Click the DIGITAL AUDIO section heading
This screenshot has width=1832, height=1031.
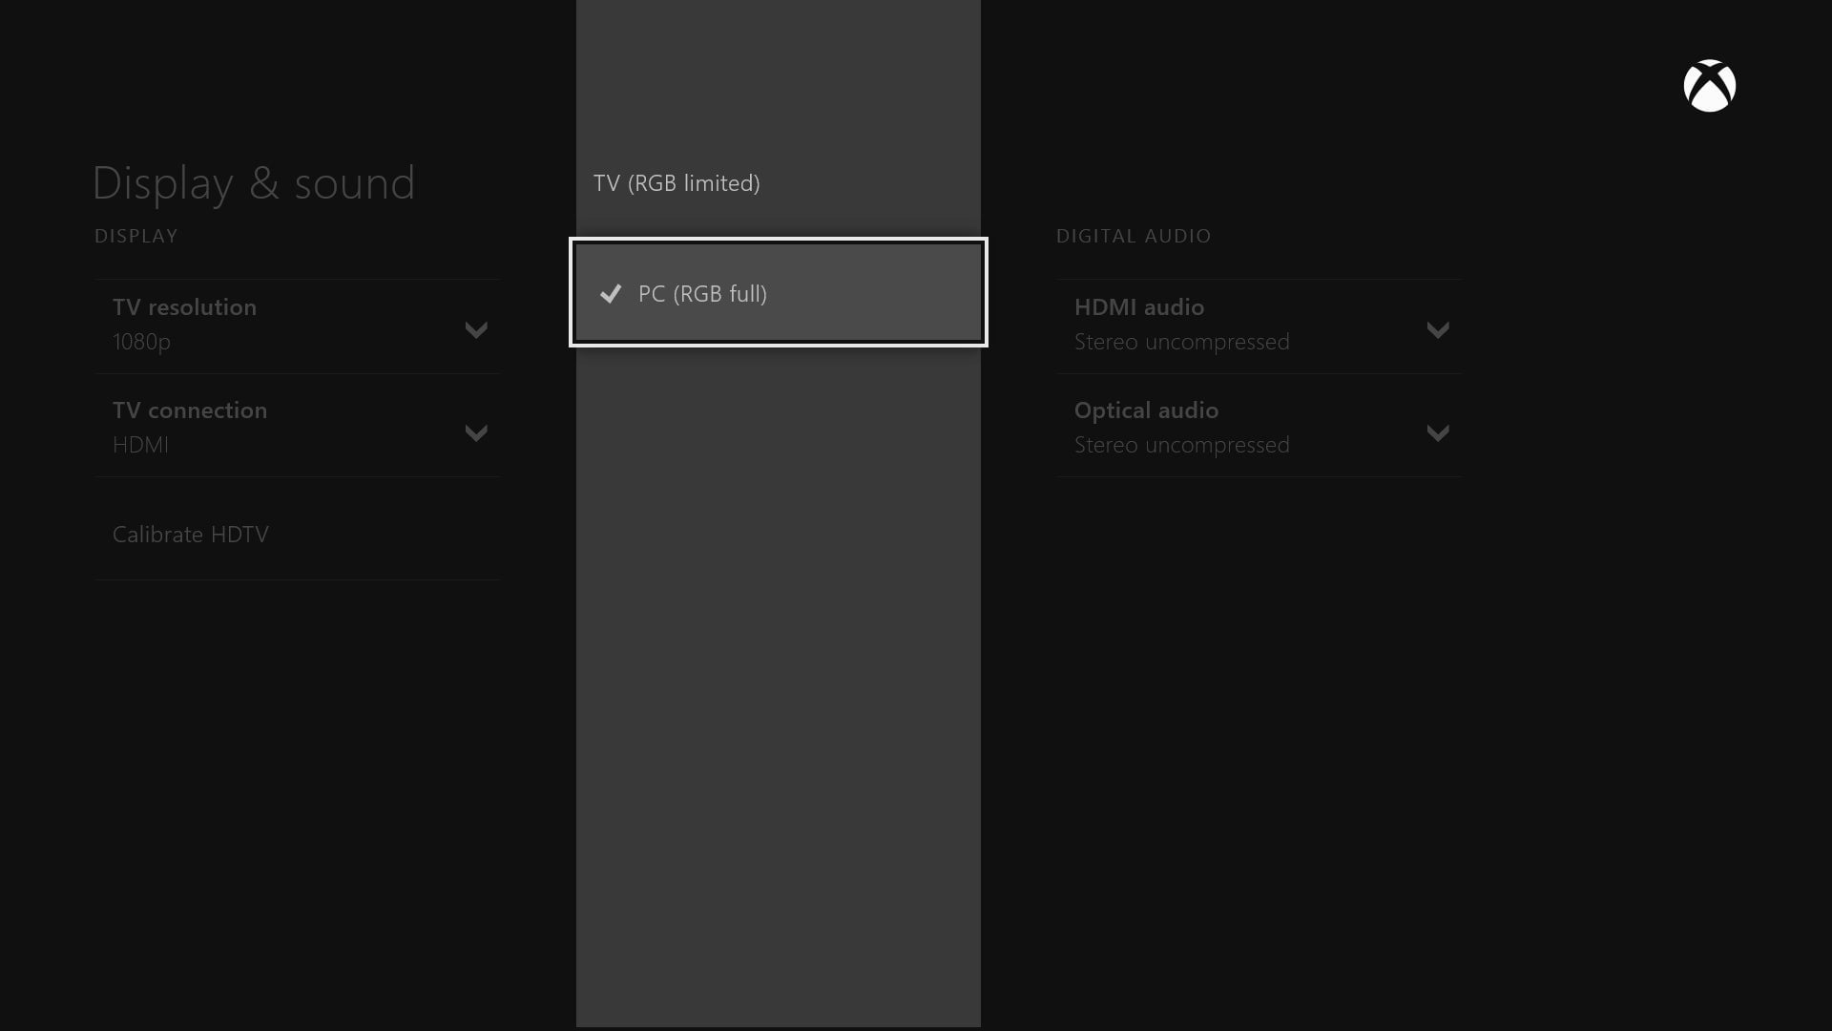coord(1133,236)
